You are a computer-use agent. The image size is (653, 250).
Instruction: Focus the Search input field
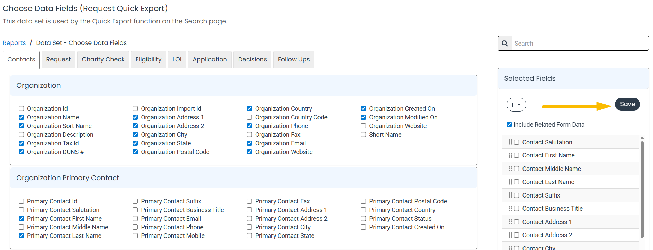(580, 44)
